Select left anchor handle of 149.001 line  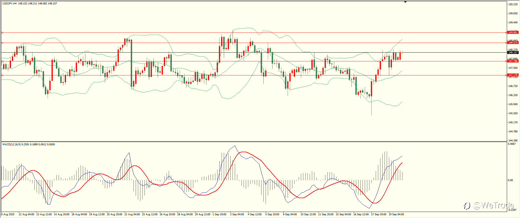[x=2, y=32]
